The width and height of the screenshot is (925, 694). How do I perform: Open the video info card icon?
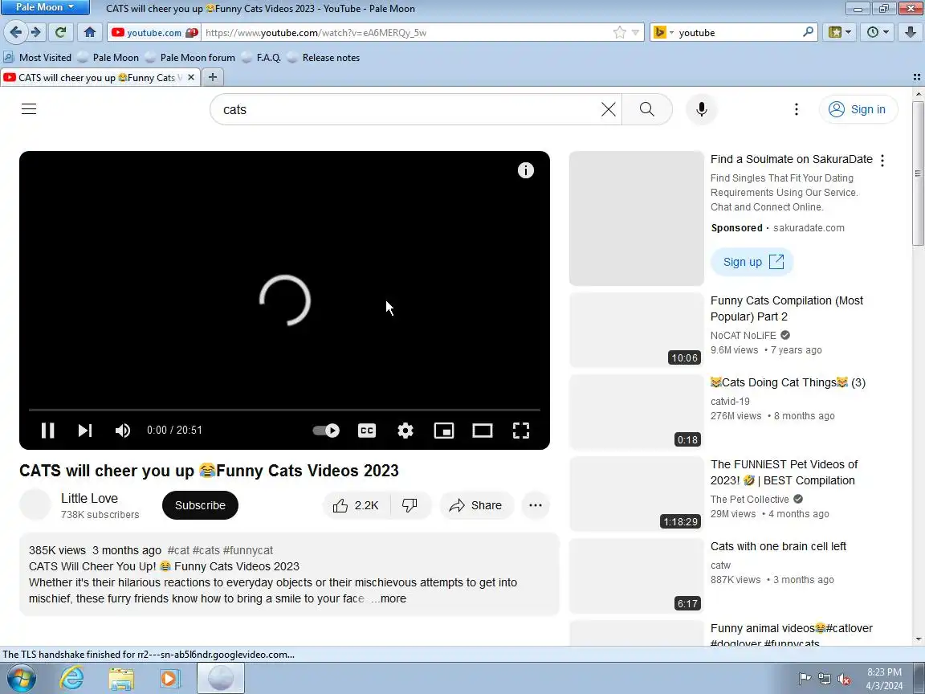pyautogui.click(x=526, y=170)
